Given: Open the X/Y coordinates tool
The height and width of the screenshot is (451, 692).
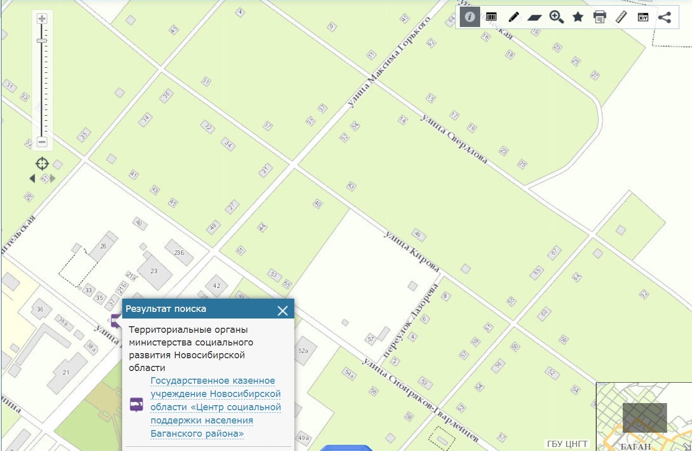Looking at the screenshot, I should [643, 17].
